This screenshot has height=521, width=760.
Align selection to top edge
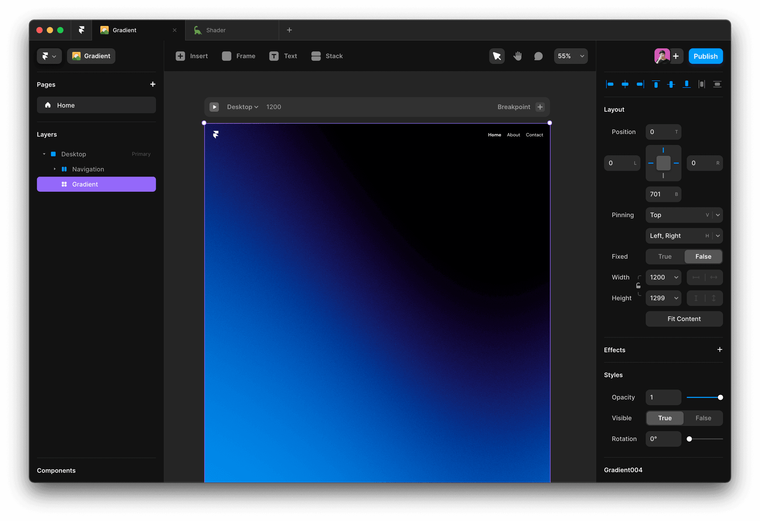pyautogui.click(x=656, y=84)
